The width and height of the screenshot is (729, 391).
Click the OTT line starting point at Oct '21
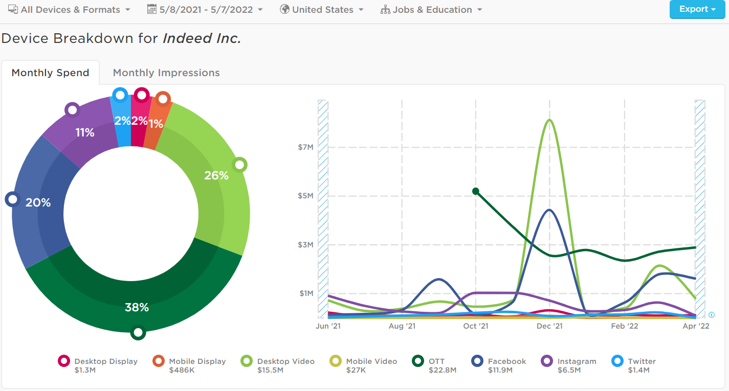(x=476, y=191)
